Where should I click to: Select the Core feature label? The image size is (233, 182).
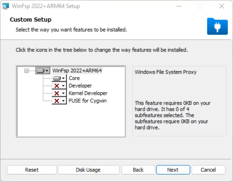74,78
